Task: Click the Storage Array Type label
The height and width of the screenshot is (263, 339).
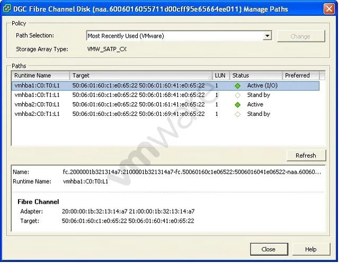Action: click(42, 49)
